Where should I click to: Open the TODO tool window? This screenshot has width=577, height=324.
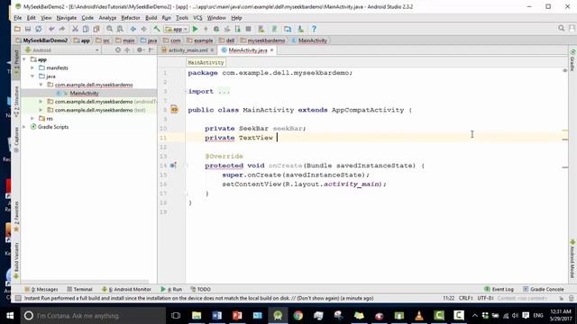tap(200, 289)
